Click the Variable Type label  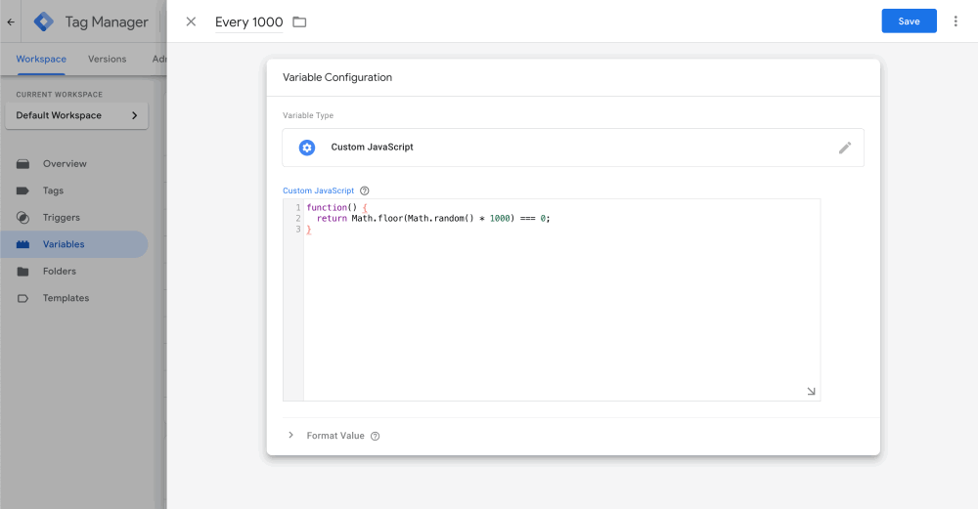coord(308,115)
